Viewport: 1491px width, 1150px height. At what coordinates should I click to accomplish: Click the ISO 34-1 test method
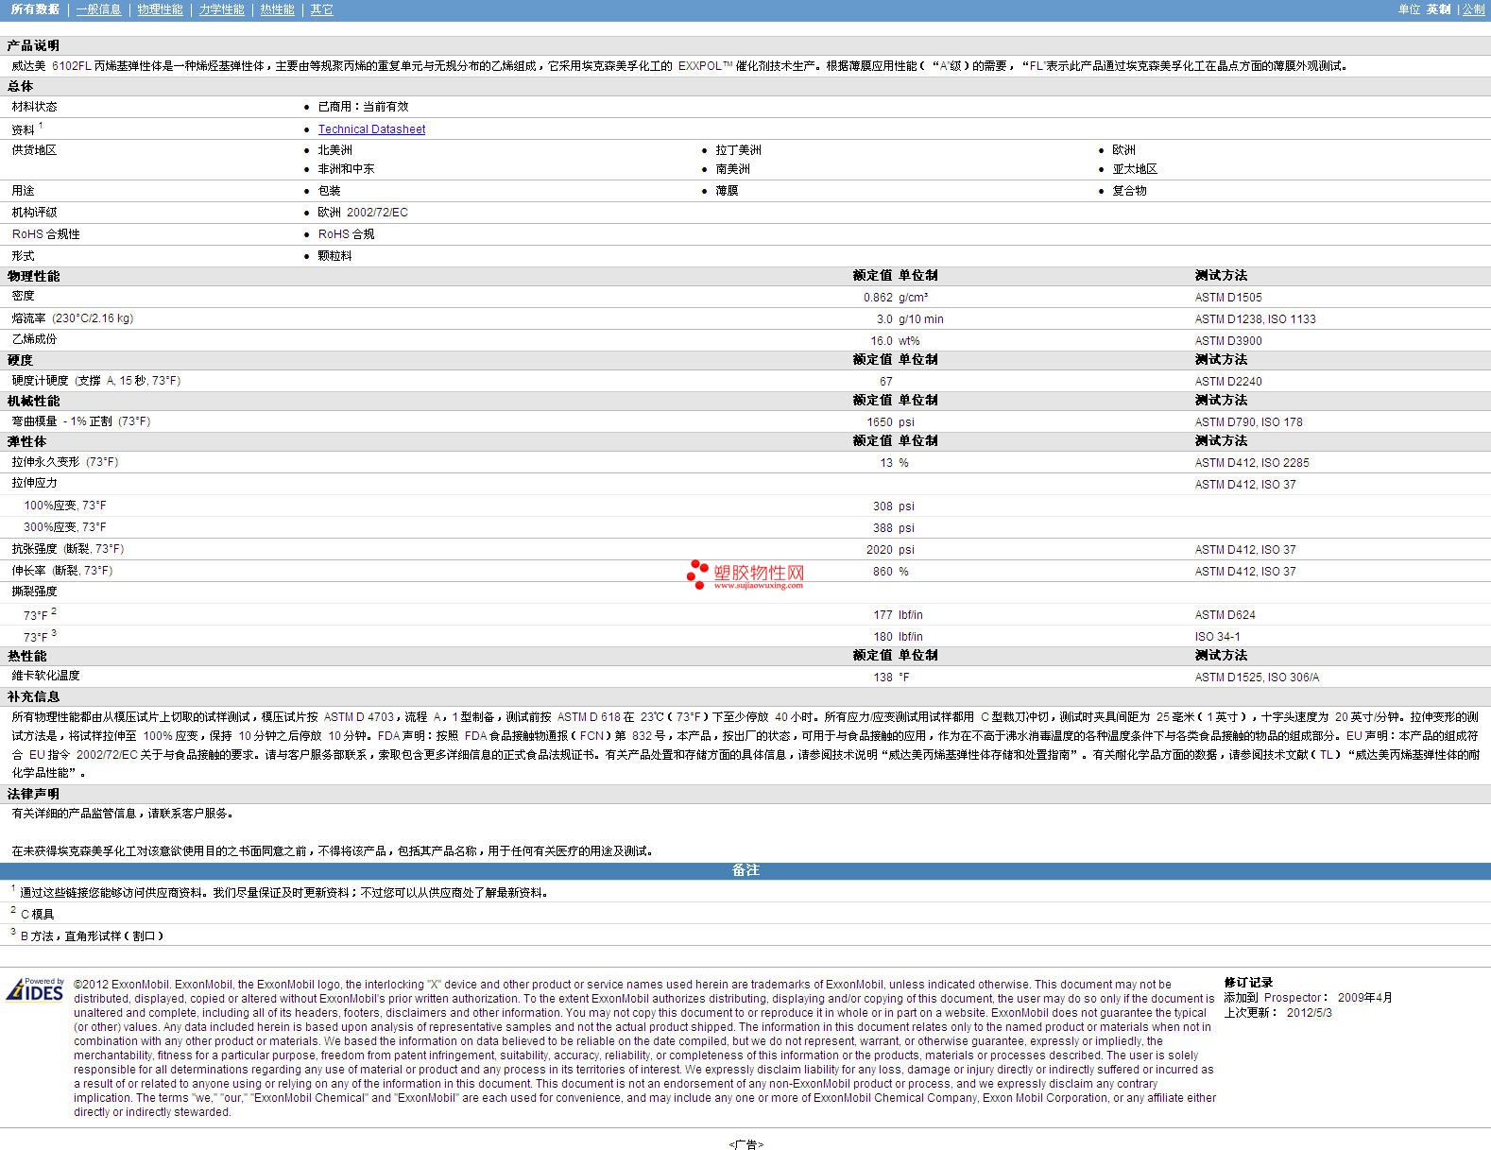[x=1218, y=637]
